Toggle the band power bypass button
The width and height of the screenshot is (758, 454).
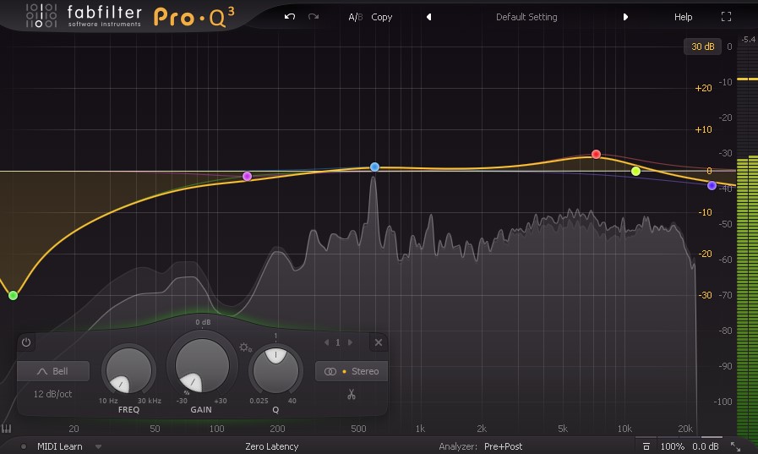[26, 342]
